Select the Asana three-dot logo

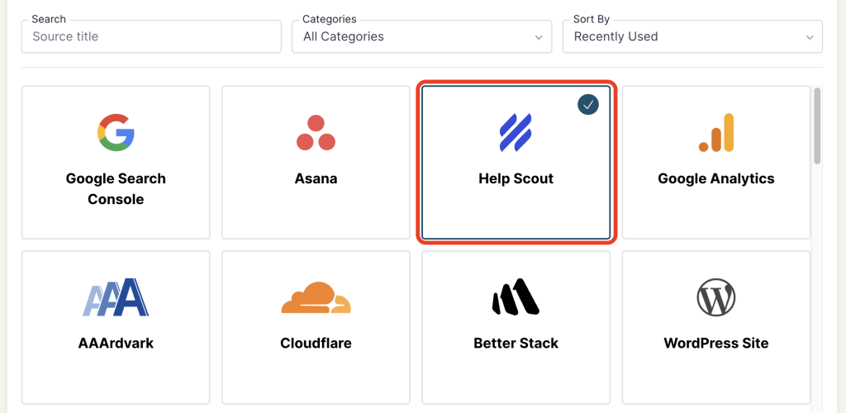point(316,133)
